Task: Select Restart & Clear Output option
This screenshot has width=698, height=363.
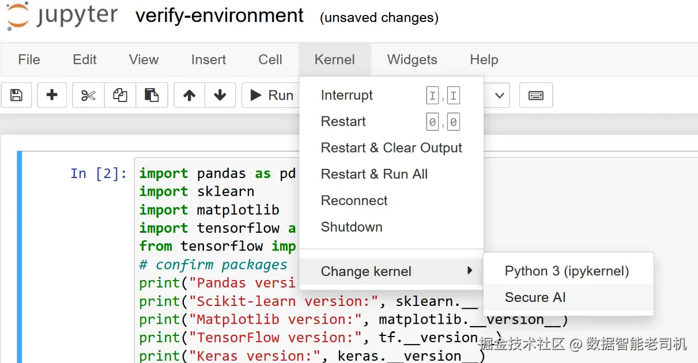Action: [x=391, y=148]
